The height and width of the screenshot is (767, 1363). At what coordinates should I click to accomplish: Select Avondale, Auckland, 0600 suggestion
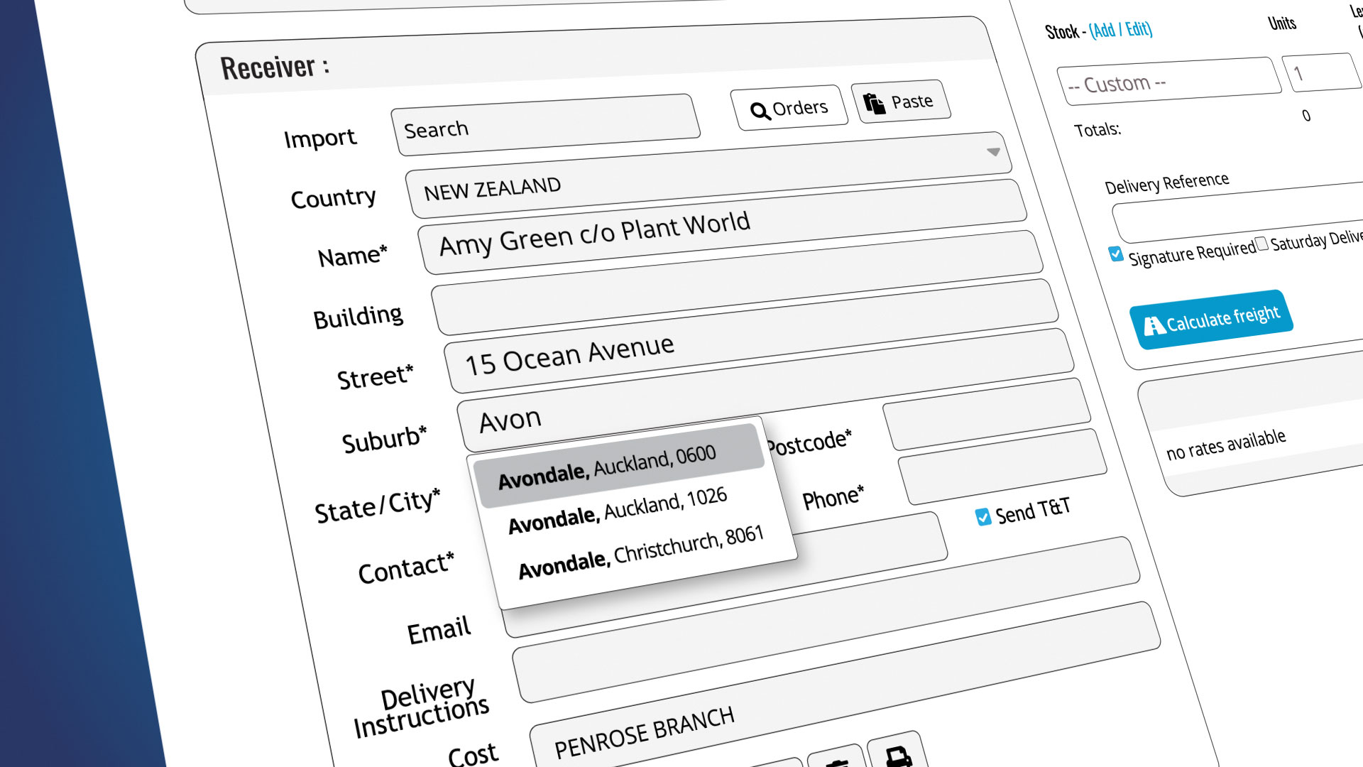[x=618, y=465]
